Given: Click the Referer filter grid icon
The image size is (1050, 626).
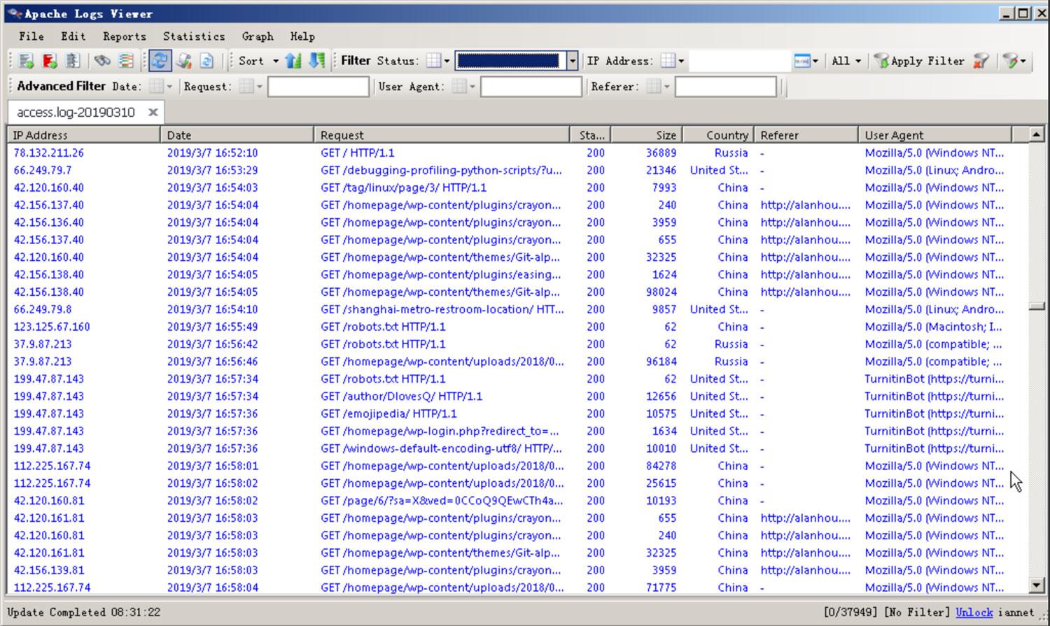Looking at the screenshot, I should pyautogui.click(x=654, y=87).
